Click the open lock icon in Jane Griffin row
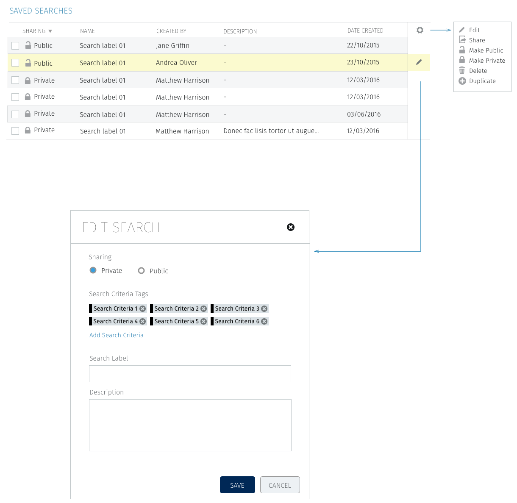Screen dimensions: 517x503 point(28,45)
